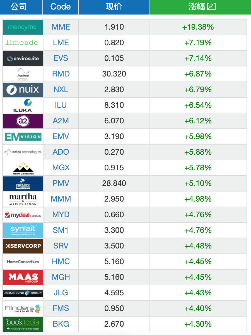
Task: Select the Mount Gibson Iron logo
Action: pyautogui.click(x=23, y=168)
